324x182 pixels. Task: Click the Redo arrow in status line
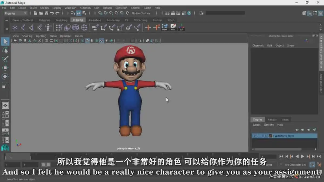[x=57, y=13]
